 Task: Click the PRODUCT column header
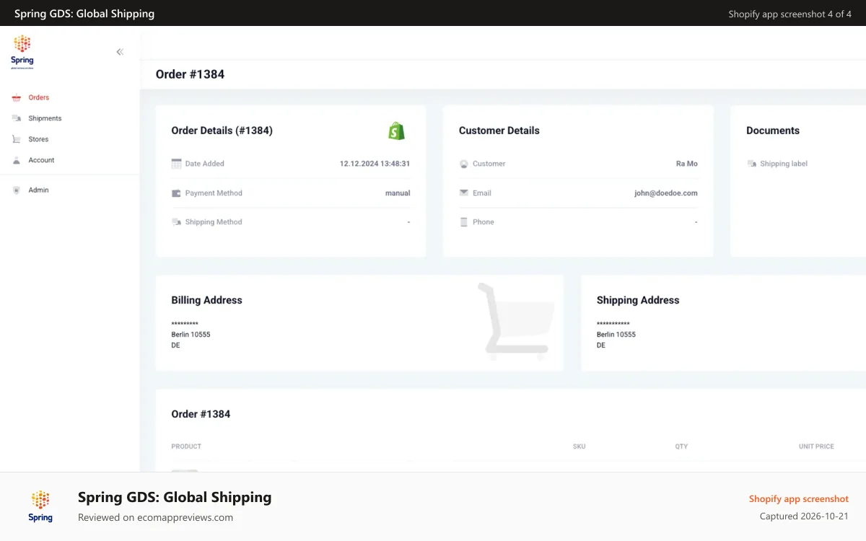click(x=186, y=447)
